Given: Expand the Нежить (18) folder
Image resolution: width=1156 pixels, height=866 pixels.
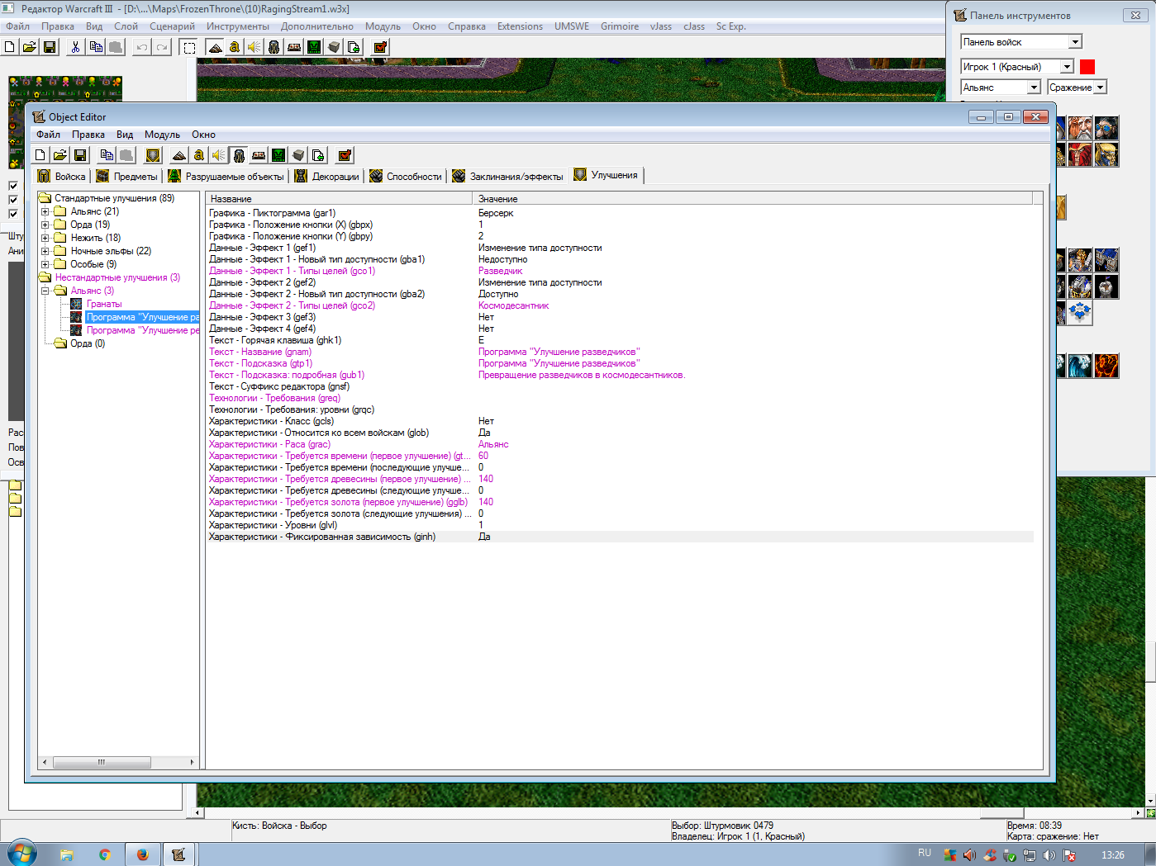Looking at the screenshot, I should tap(45, 238).
